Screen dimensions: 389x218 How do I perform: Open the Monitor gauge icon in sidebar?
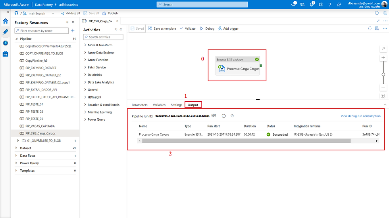[x=6, y=43]
